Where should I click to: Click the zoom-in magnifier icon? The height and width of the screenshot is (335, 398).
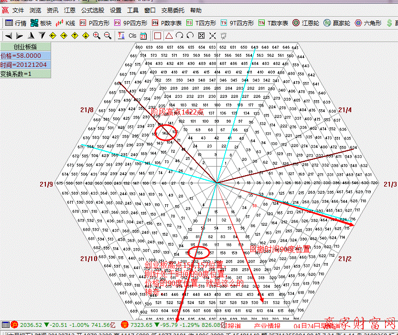(97, 35)
